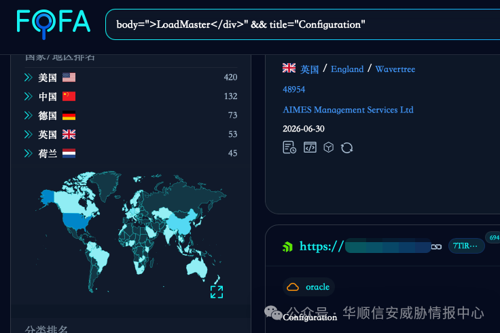Select 中国 in country ranking

click(48, 96)
